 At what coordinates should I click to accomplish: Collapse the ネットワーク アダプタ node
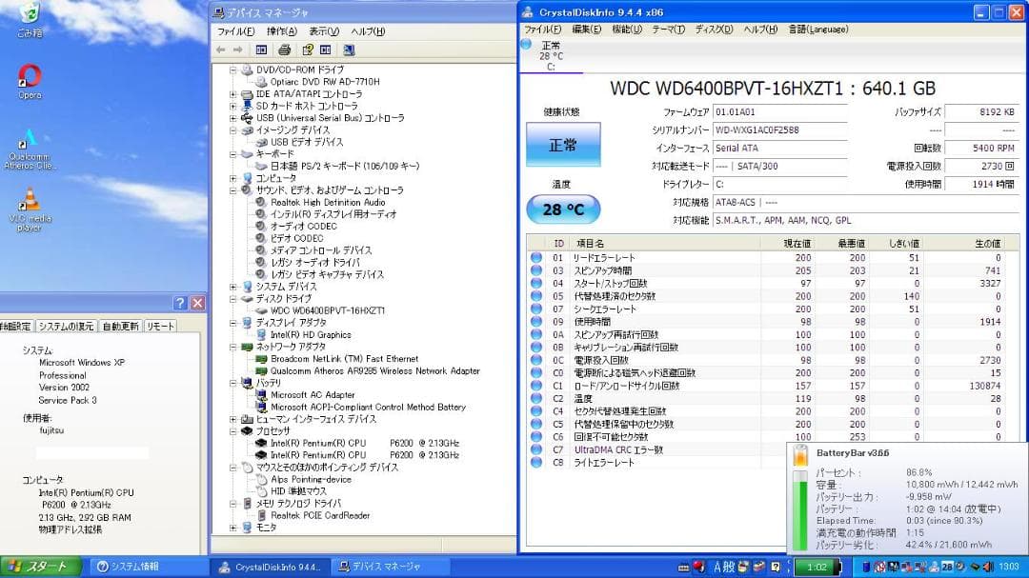point(233,347)
